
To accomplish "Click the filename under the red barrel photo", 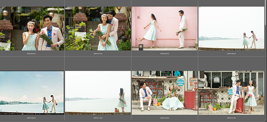I will pos(231,118).
